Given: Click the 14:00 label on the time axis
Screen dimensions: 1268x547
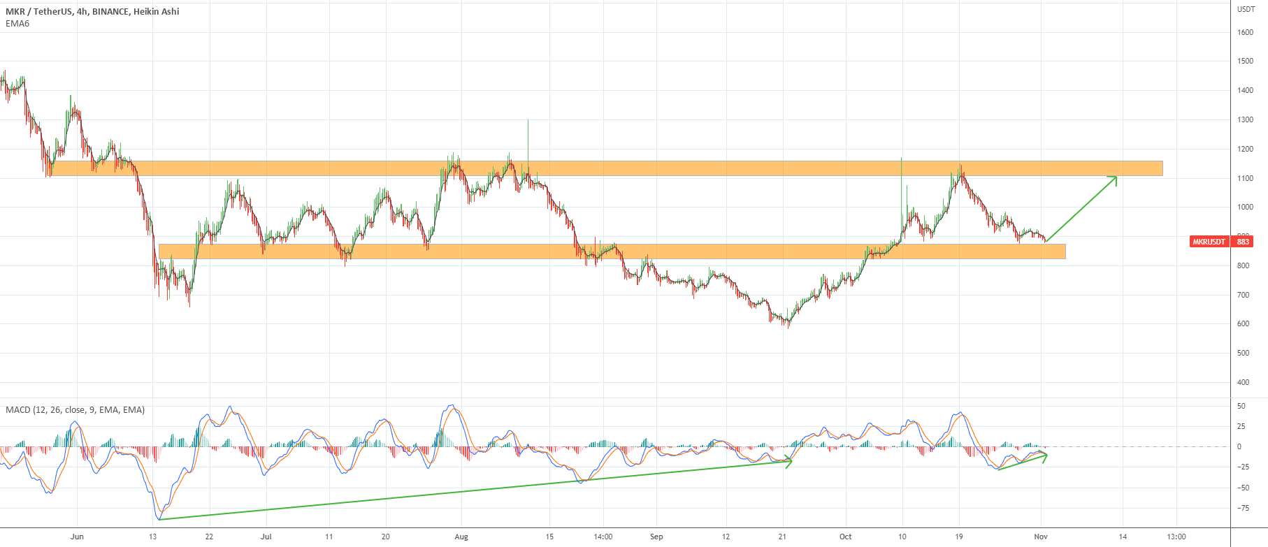Looking at the screenshot, I should [603, 537].
